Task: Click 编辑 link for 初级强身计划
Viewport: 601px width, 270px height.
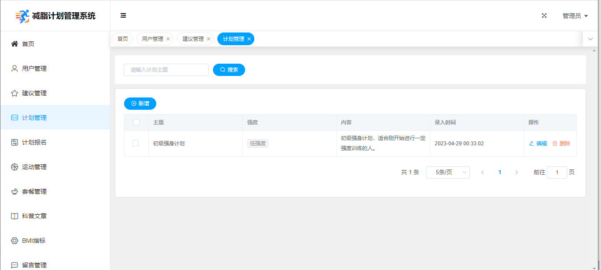Action: coord(538,143)
